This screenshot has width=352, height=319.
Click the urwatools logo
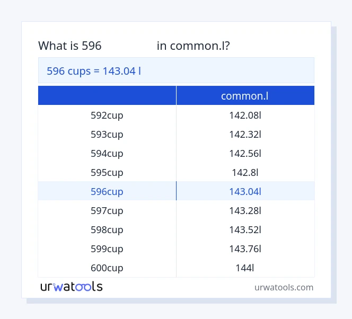(x=72, y=287)
